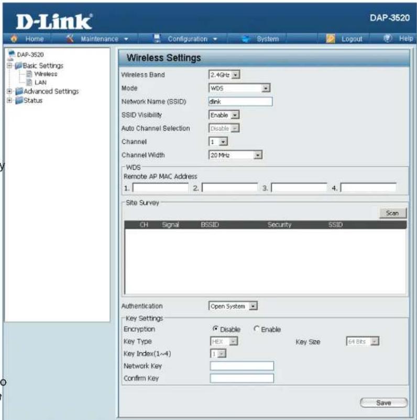Select Wireless in the settings tree
The image size is (417, 420).
tap(46, 74)
